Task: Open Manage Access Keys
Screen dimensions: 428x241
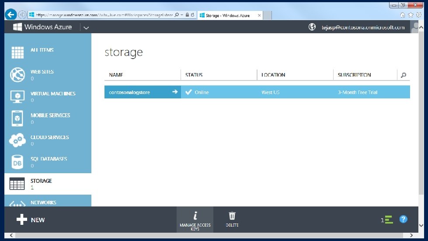Action: pyautogui.click(x=195, y=220)
